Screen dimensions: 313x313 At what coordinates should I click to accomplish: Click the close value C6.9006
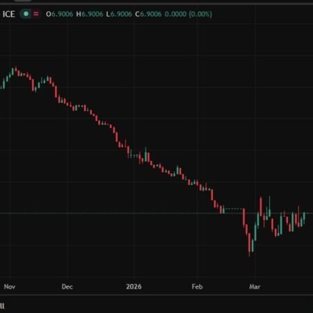point(148,14)
